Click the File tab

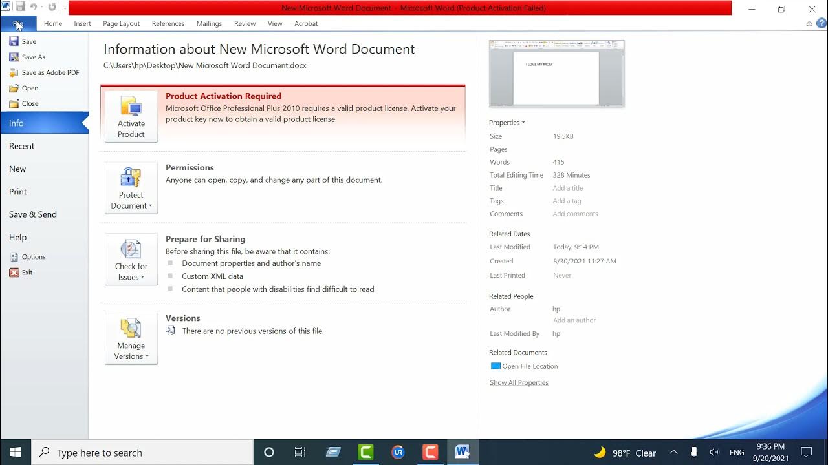[x=18, y=23]
